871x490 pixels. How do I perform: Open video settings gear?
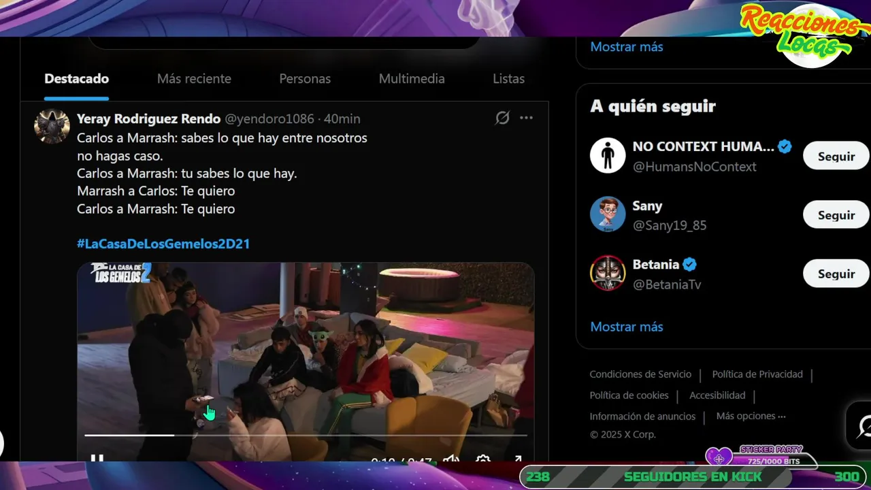click(483, 458)
